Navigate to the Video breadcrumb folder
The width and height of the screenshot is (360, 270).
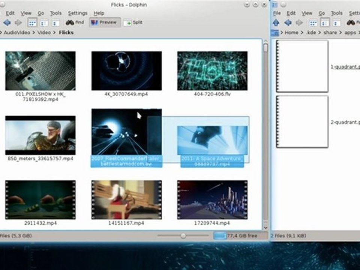[x=44, y=33]
